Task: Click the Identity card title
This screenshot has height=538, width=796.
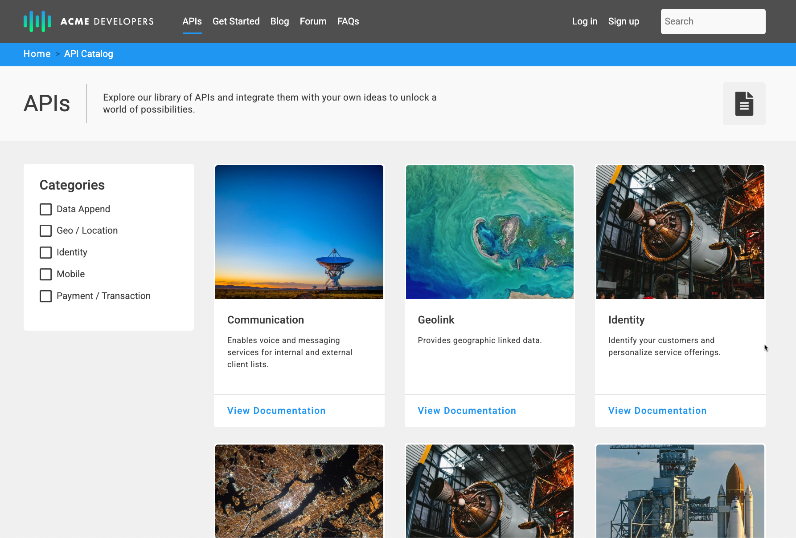Action: 626,320
